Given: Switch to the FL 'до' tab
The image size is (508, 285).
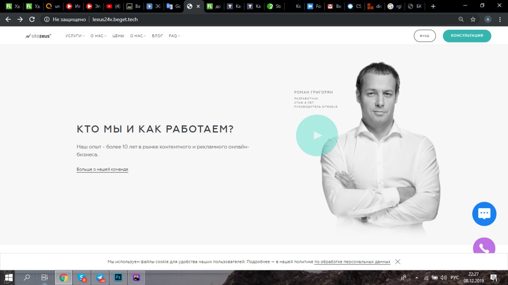Looking at the screenshot, I should point(214,6).
